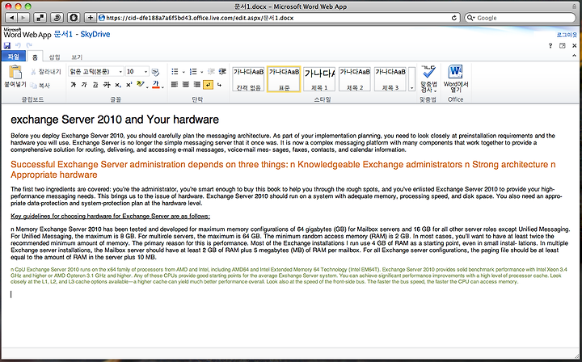Apply the 제목 2 heading style

tap(355, 79)
